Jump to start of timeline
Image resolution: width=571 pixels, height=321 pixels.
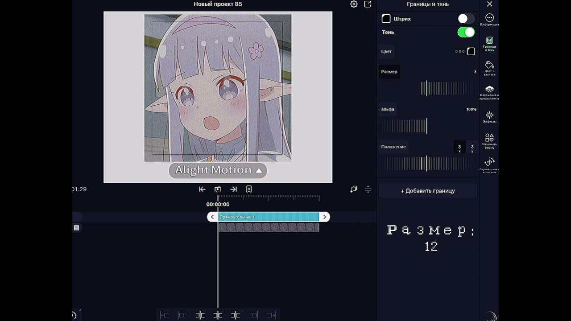pyautogui.click(x=202, y=189)
